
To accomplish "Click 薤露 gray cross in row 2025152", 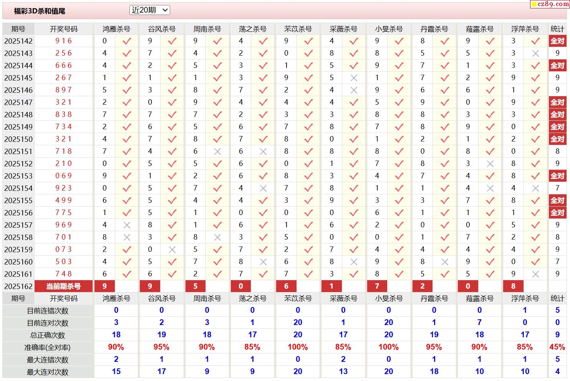I will [x=490, y=164].
